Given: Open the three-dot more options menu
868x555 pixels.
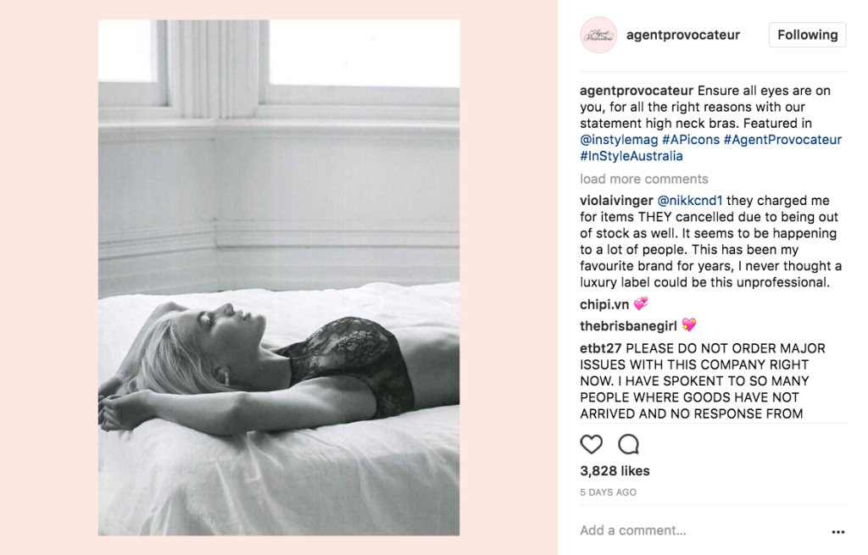Looking at the screenshot, I should [838, 532].
